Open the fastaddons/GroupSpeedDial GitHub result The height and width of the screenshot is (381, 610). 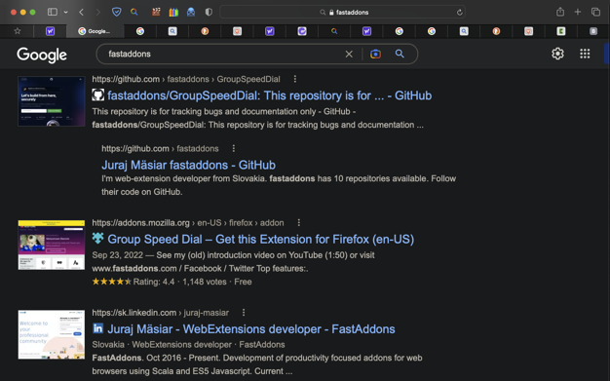point(270,95)
